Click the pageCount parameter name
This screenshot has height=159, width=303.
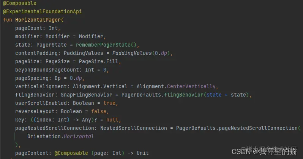[29, 28]
